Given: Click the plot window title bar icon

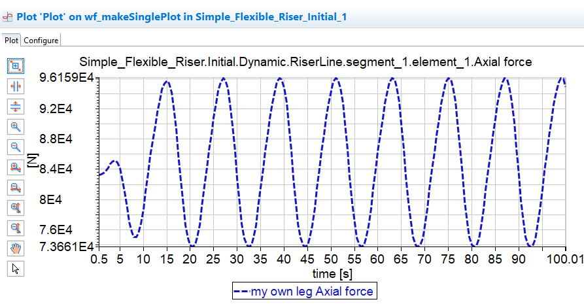Looking at the screenshot, I should click(x=7, y=16).
